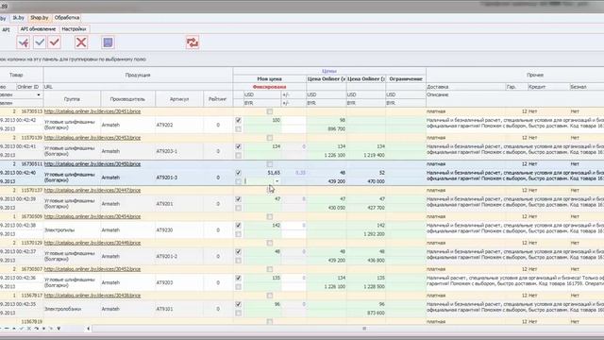Viewport: 604px width, 340px height.
Task: Click the funnel filter icon in bottom navigator
Action: [x=59, y=329]
